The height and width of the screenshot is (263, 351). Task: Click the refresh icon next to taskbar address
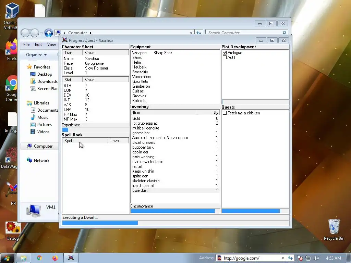coord(290,258)
